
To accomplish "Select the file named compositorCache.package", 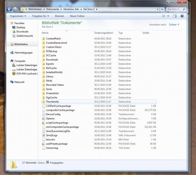I will [60, 110].
